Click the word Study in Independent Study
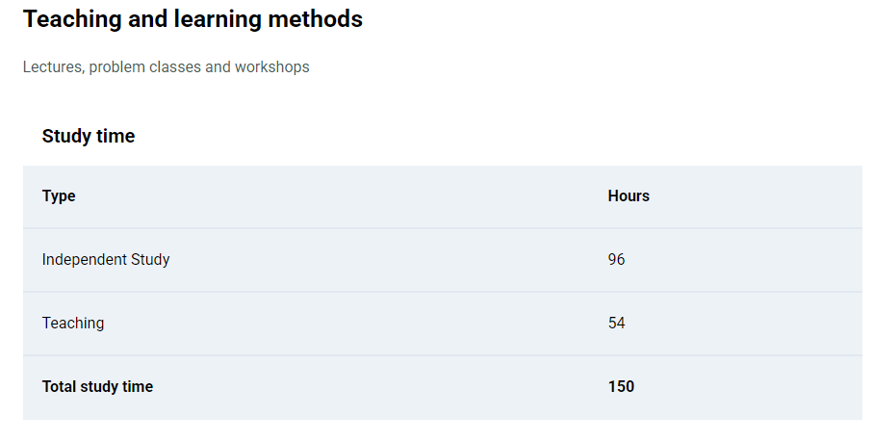 pos(150,260)
